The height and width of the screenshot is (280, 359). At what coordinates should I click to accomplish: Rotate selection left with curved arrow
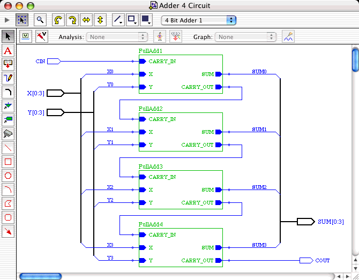pyautogui.click(x=58, y=20)
